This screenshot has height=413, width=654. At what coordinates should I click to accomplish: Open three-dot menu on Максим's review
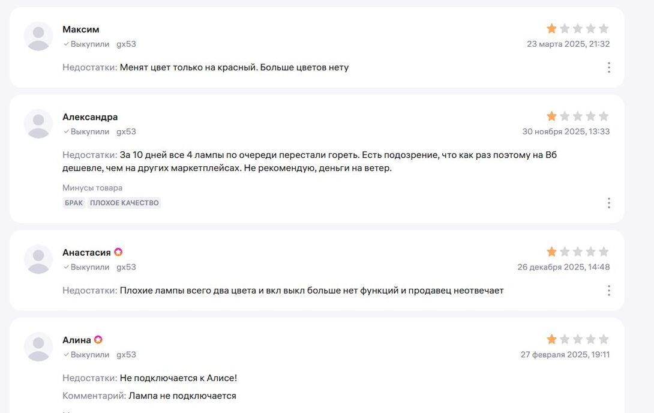click(x=608, y=67)
